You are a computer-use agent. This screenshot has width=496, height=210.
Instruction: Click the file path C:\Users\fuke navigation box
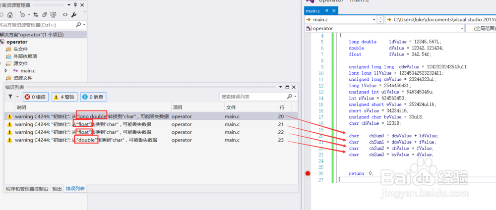tap(440, 20)
